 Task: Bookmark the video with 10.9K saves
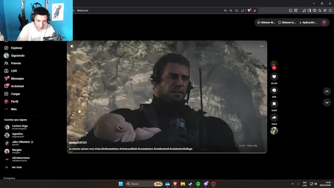pos(274,104)
